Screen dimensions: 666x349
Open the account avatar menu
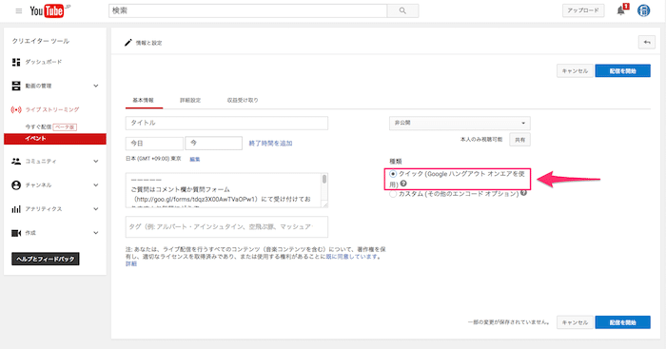(644, 10)
